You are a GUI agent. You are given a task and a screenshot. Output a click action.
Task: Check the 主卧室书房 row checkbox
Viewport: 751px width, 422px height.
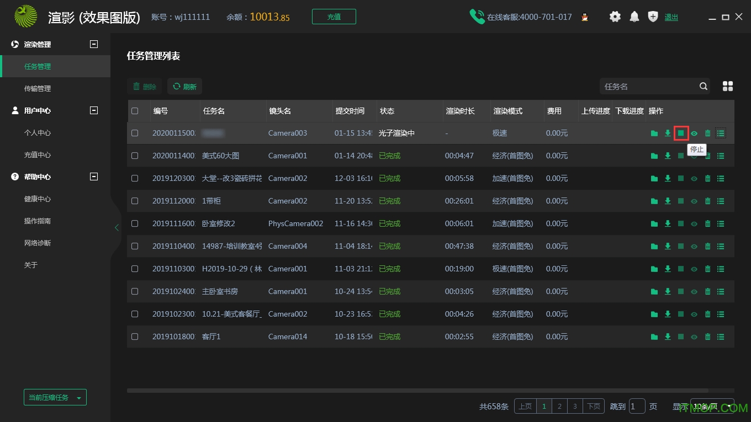click(x=135, y=291)
